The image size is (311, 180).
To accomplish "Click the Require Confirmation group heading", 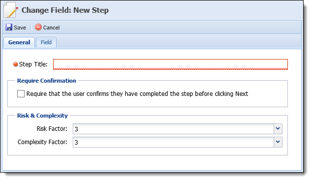I will [47, 81].
